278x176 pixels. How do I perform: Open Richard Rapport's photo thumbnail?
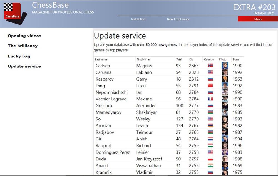[x=225, y=145]
